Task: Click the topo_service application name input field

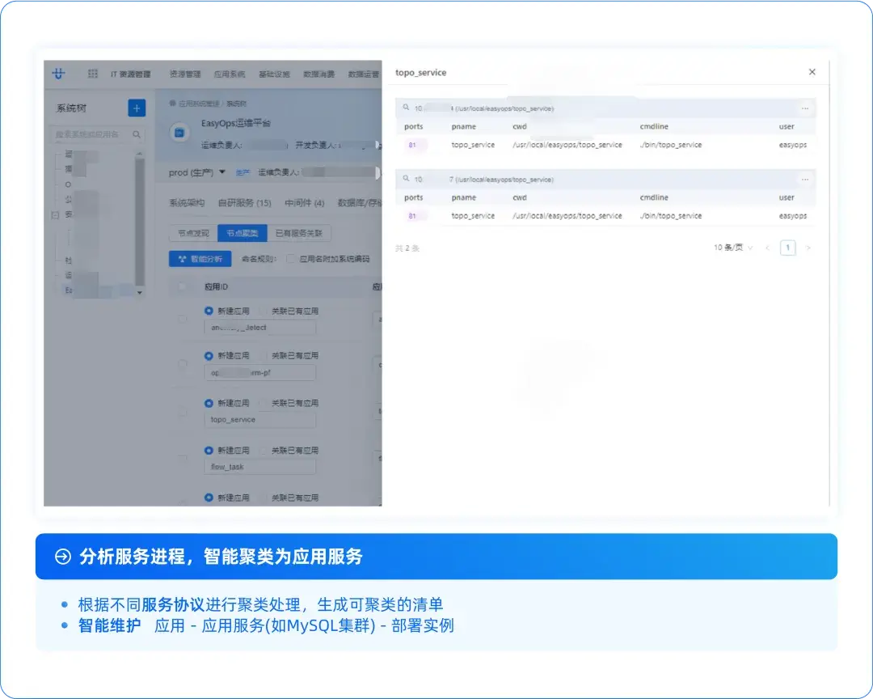Action: [x=259, y=419]
